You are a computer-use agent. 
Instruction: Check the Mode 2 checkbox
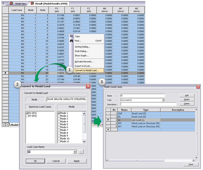(x=59, y=116)
